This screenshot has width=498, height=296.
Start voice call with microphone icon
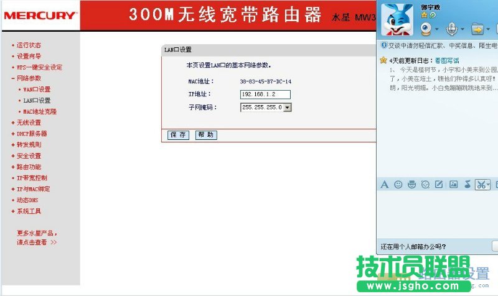[452, 29]
